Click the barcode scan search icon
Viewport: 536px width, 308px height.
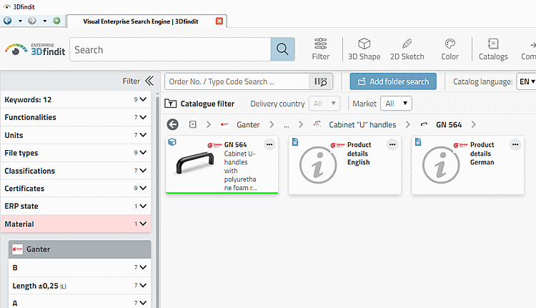tap(321, 81)
